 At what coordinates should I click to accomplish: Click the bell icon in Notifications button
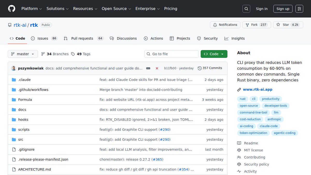(215, 25)
